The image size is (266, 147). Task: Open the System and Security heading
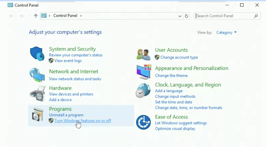tap(73, 49)
